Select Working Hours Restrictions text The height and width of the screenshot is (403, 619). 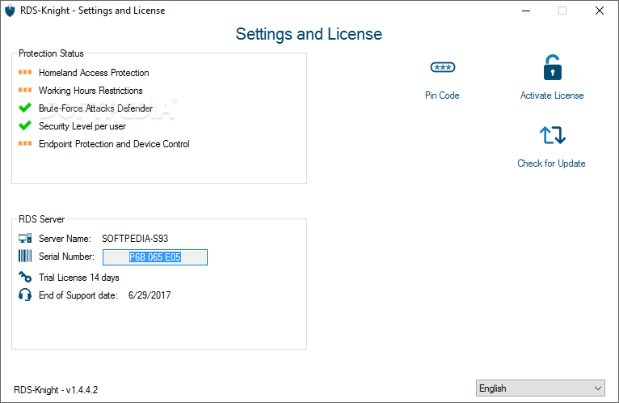coord(91,91)
